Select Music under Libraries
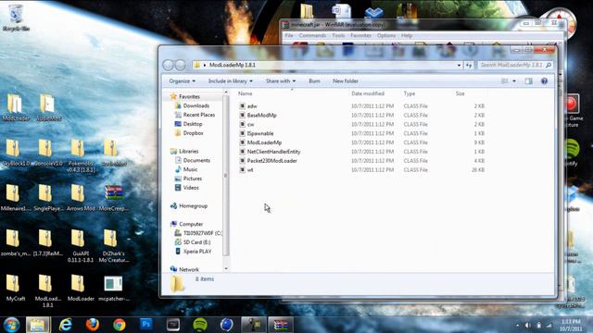 pos(190,169)
